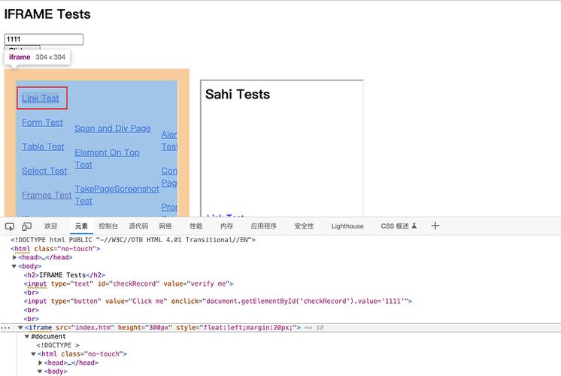Select the DOCTYPE html PUBLIC line
The height and width of the screenshot is (376, 561).
tap(133, 240)
